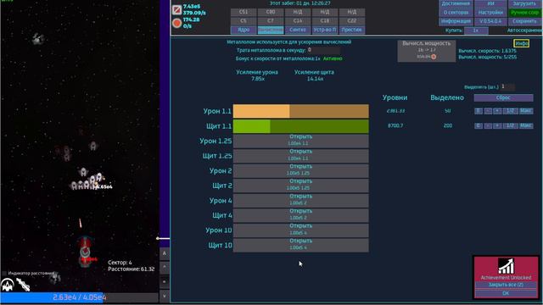
Task: Increase Щит 1.1 allocation with plus
Action: click(497, 125)
